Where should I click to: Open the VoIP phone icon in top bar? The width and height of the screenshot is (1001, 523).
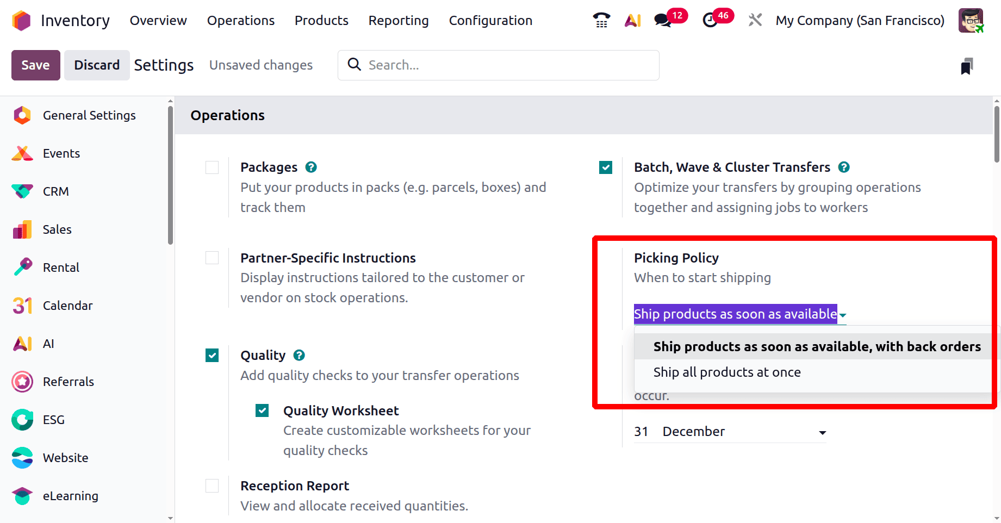(601, 21)
